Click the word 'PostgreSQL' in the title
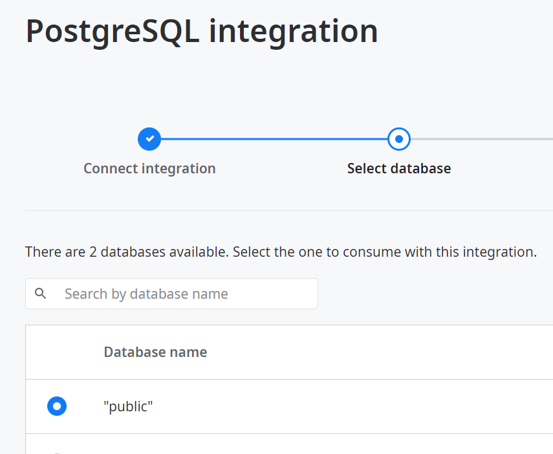This screenshot has height=454, width=553. point(112,31)
